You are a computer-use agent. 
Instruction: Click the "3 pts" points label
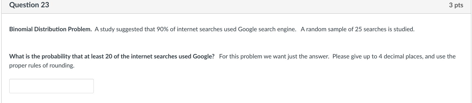456,5
